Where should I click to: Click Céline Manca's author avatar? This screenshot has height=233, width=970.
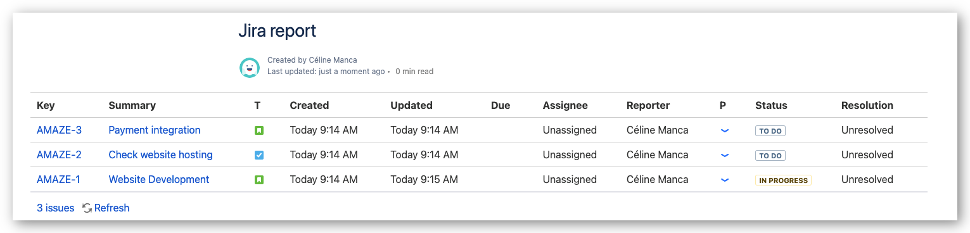[x=250, y=68]
